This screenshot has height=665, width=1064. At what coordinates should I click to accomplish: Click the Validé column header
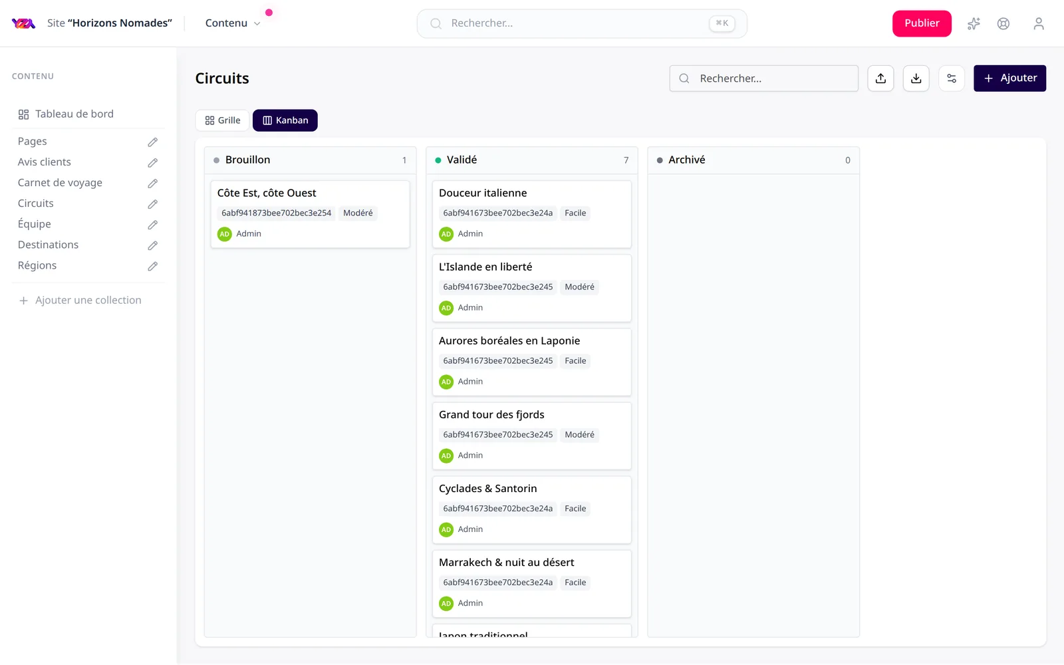[532, 160]
